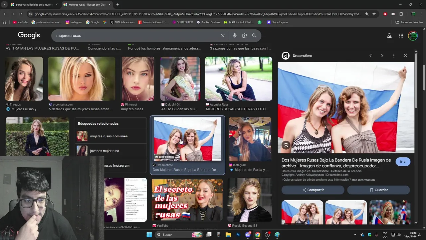
Task: Open the Windows Start menu
Action: coord(149,235)
